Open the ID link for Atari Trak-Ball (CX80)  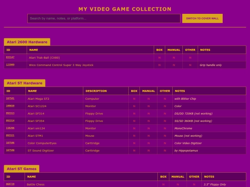click(10, 57)
